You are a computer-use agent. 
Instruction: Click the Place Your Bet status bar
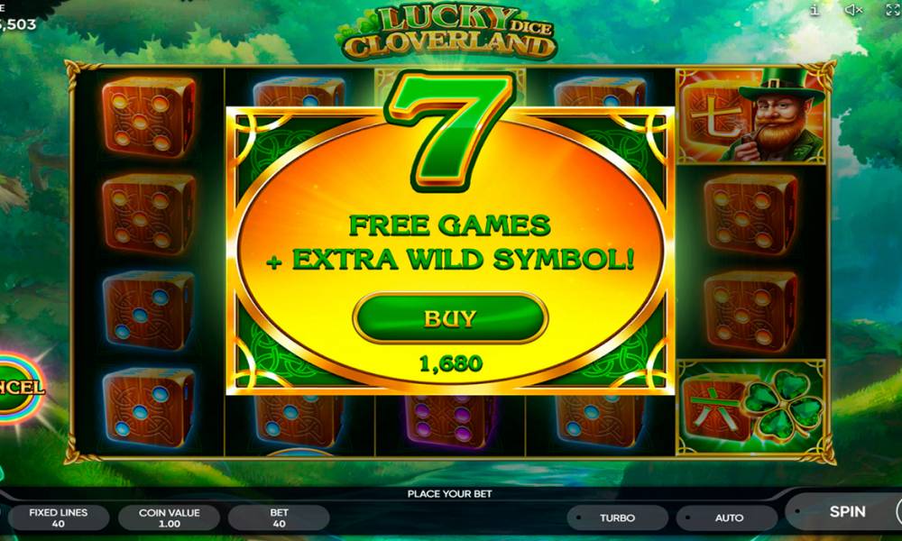pos(450,494)
